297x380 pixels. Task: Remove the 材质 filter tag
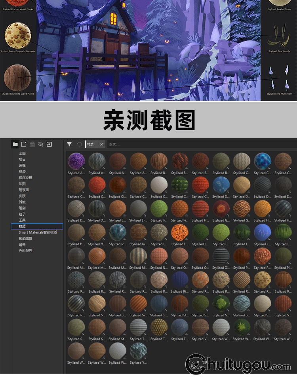pos(101,144)
